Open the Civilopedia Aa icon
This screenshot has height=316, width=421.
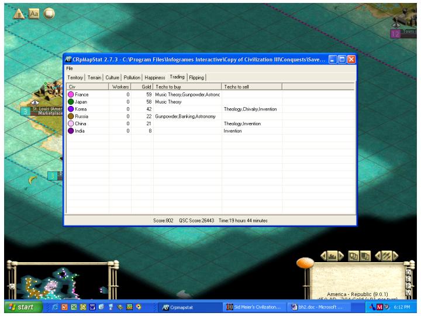pos(34,13)
